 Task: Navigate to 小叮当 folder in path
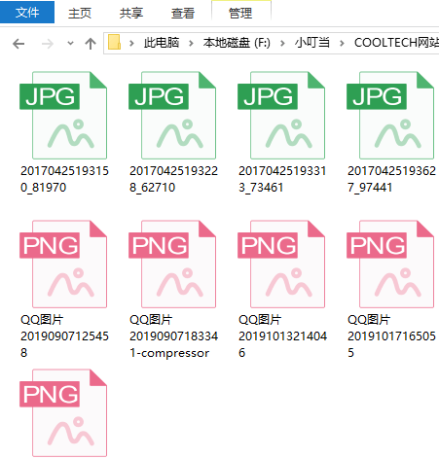pyautogui.click(x=312, y=43)
